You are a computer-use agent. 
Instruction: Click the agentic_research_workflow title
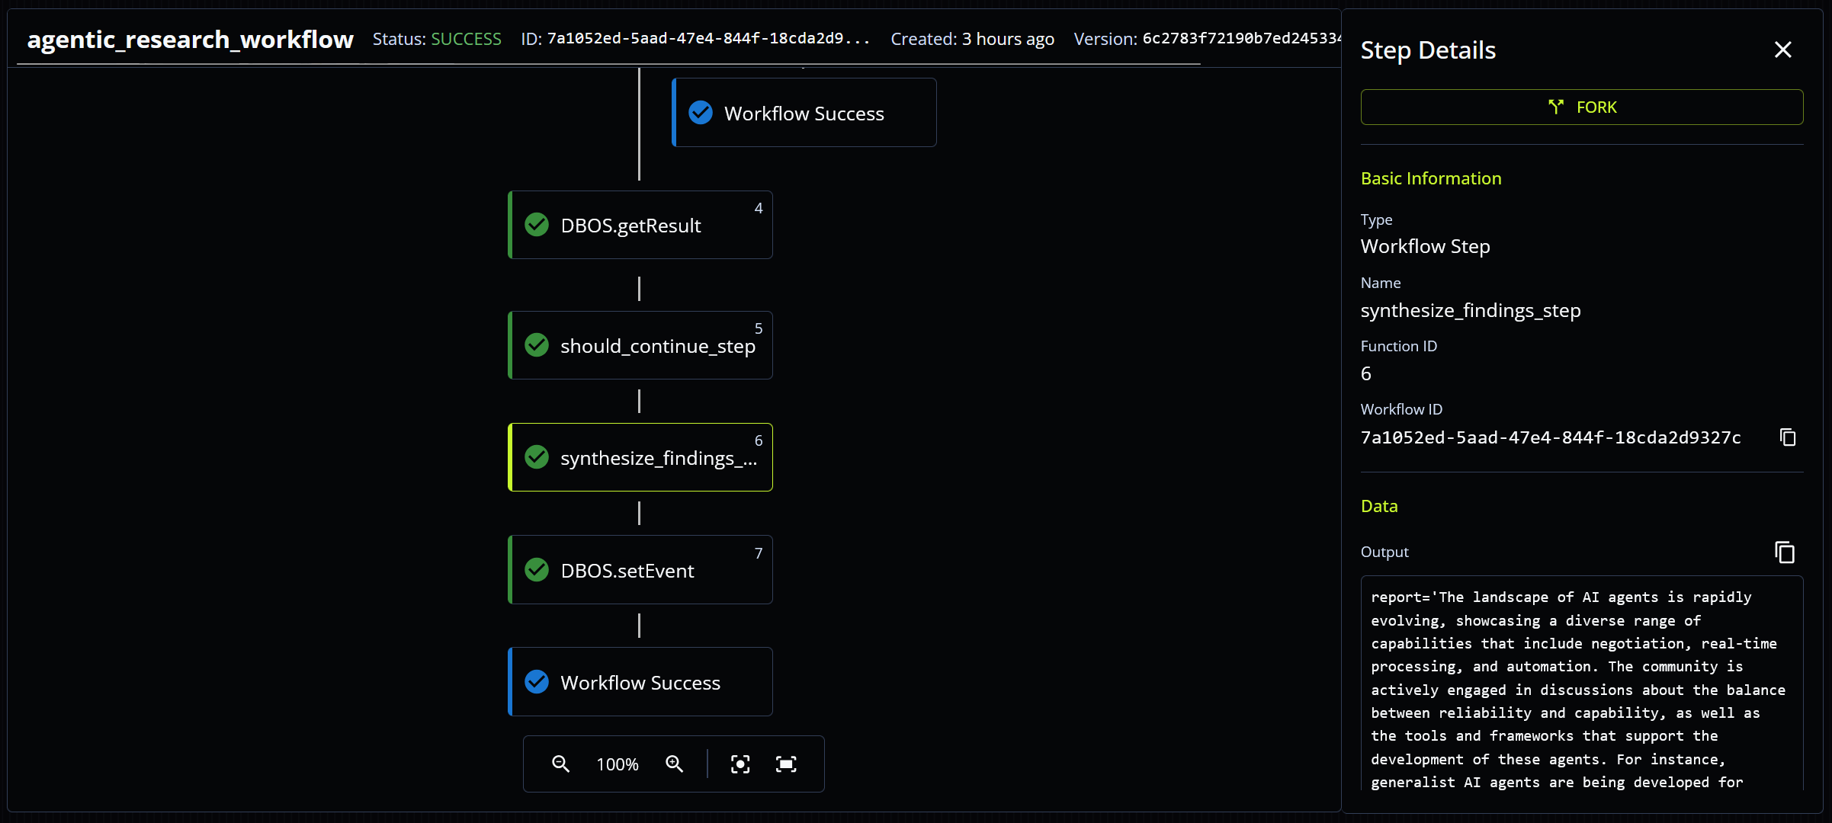point(191,40)
